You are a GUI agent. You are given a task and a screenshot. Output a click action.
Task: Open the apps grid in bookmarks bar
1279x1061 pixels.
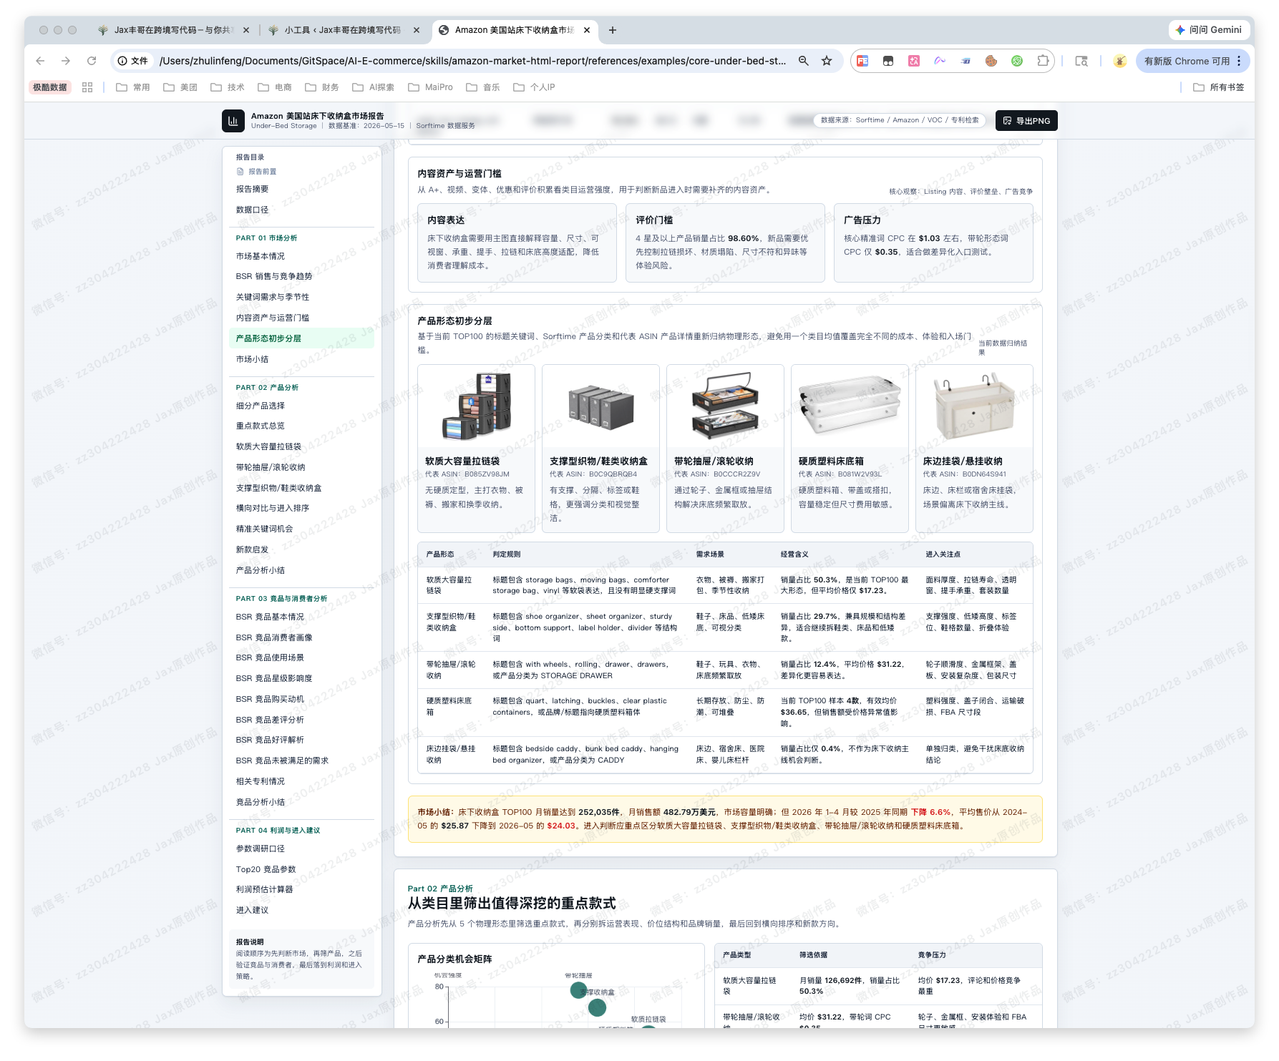coord(87,87)
